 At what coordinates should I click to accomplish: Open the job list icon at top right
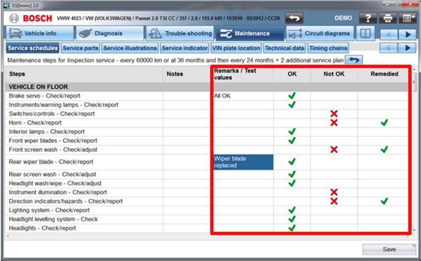tap(408, 18)
